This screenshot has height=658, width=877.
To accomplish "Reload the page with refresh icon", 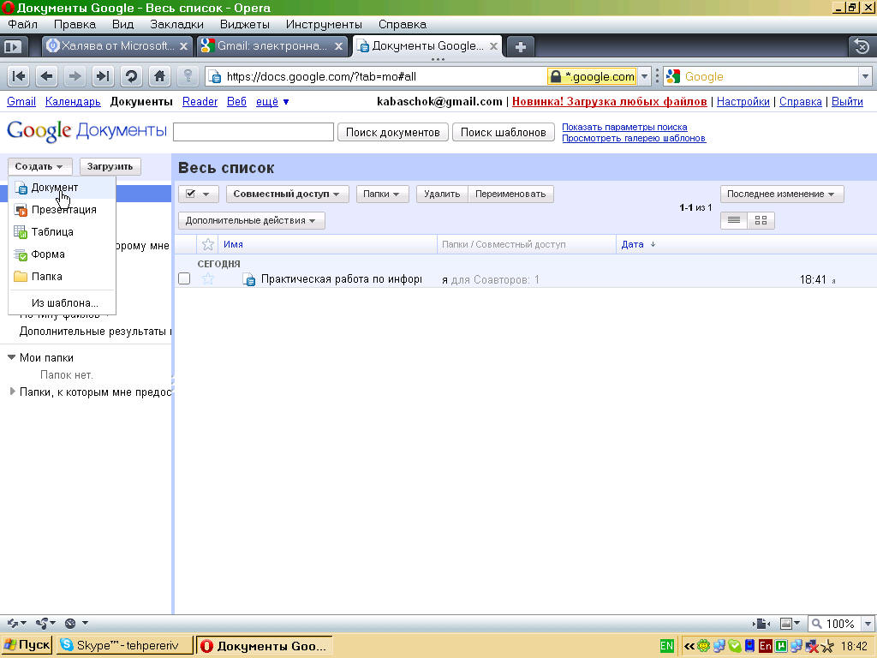I will click(x=131, y=76).
